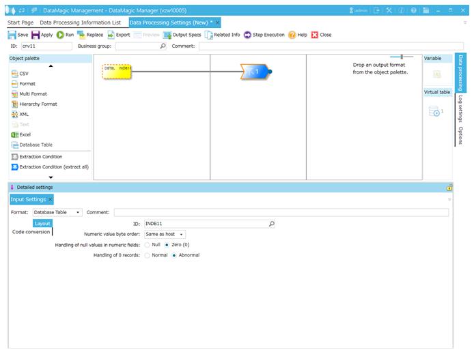Click the Output Specs toolbar icon
Image resolution: width=474 pixels, height=354 pixels.
pyautogui.click(x=167, y=35)
